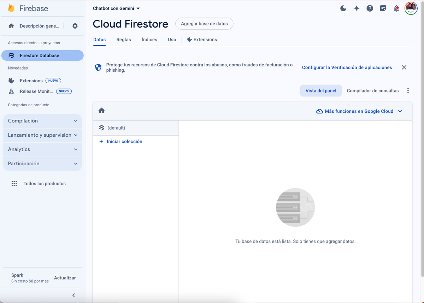Click the home icon beside Descripción general
Viewport: 424px width, 303px height.
click(x=11, y=26)
